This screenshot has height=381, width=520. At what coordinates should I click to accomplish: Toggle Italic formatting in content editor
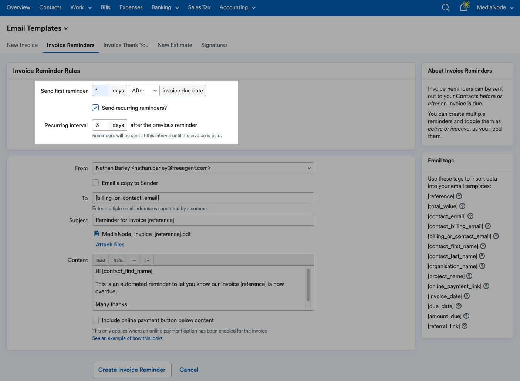coord(118,260)
